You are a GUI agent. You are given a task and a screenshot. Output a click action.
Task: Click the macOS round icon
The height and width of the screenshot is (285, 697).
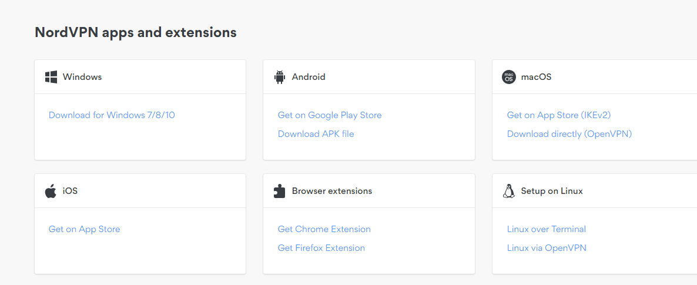(508, 77)
